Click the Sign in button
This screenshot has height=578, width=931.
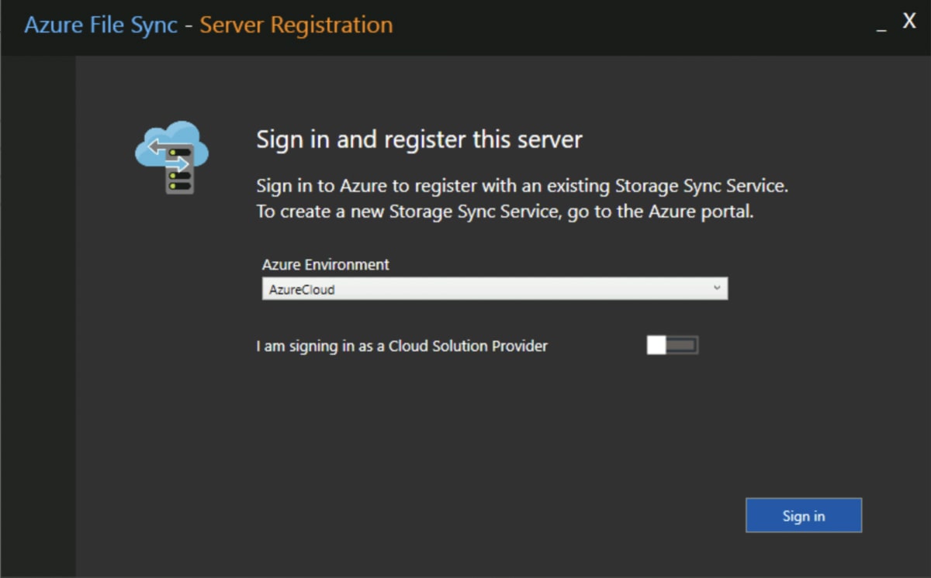point(804,514)
